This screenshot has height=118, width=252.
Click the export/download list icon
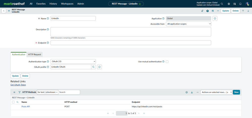(192, 92)
